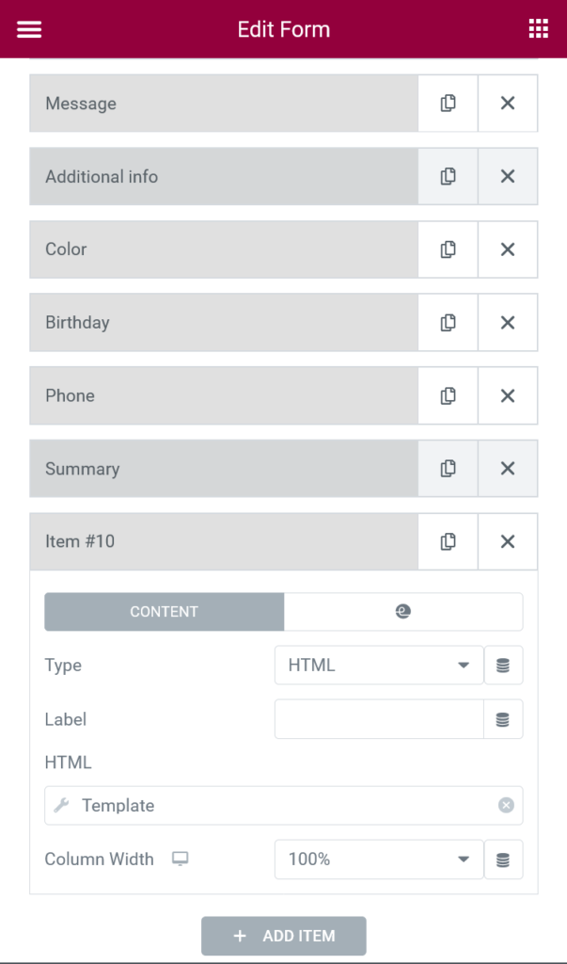This screenshot has height=964, width=567.
Task: Open dynamic tags for Type
Action: pos(503,665)
